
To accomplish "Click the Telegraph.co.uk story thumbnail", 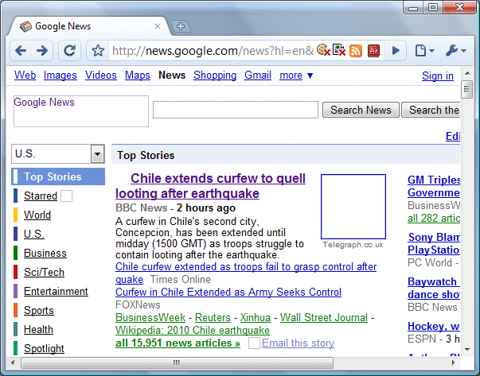I will pyautogui.click(x=353, y=207).
